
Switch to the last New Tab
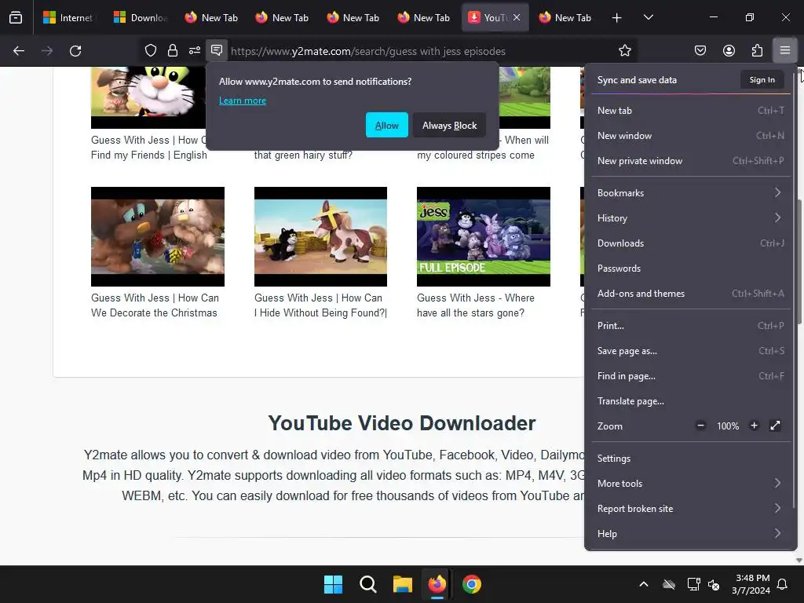(565, 17)
